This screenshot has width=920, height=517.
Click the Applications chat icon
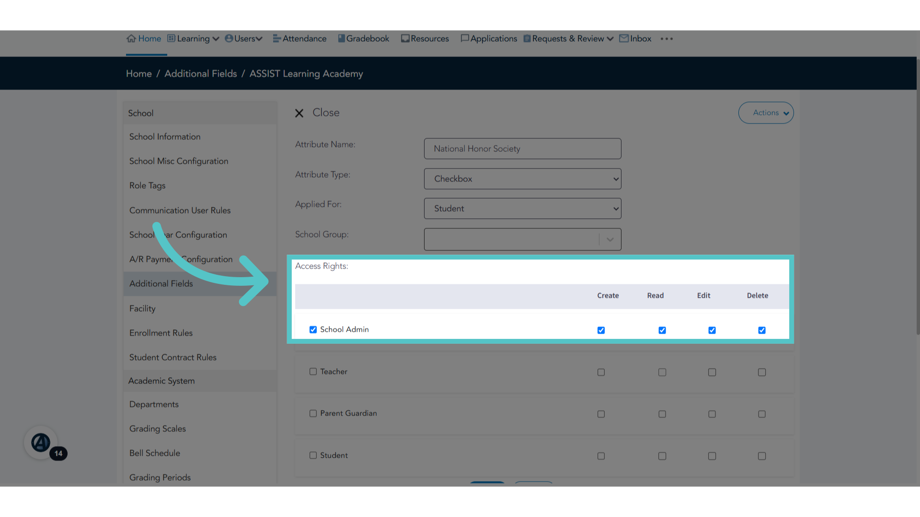tap(465, 38)
